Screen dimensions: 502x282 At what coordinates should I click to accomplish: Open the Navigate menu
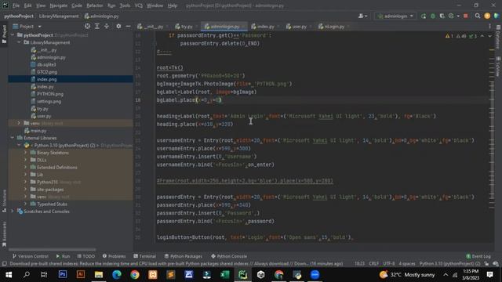(x=59, y=5)
